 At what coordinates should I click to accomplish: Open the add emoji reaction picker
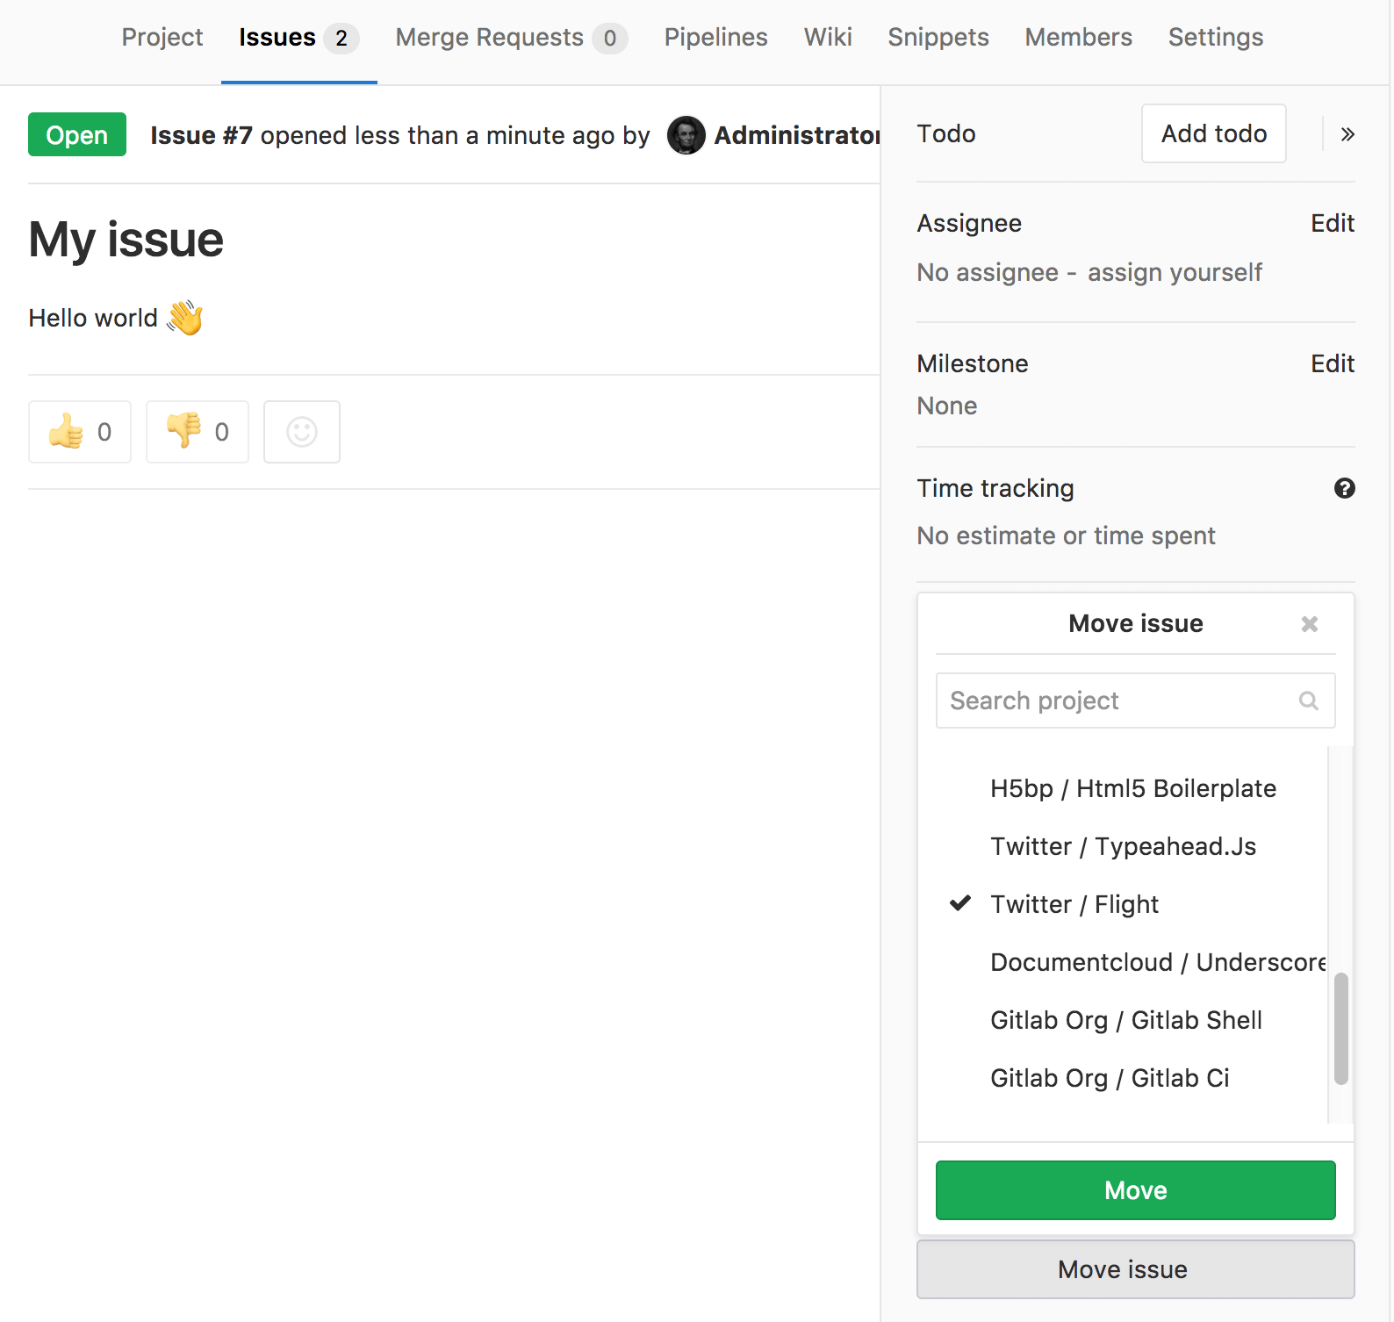(302, 432)
